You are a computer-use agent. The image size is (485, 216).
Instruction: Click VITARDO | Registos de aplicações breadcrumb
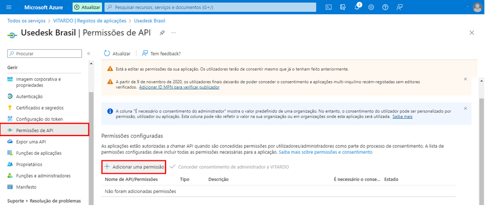90,21
